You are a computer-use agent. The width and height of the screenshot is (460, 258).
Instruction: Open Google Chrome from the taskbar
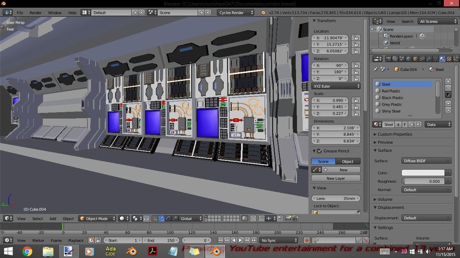[x=27, y=251]
